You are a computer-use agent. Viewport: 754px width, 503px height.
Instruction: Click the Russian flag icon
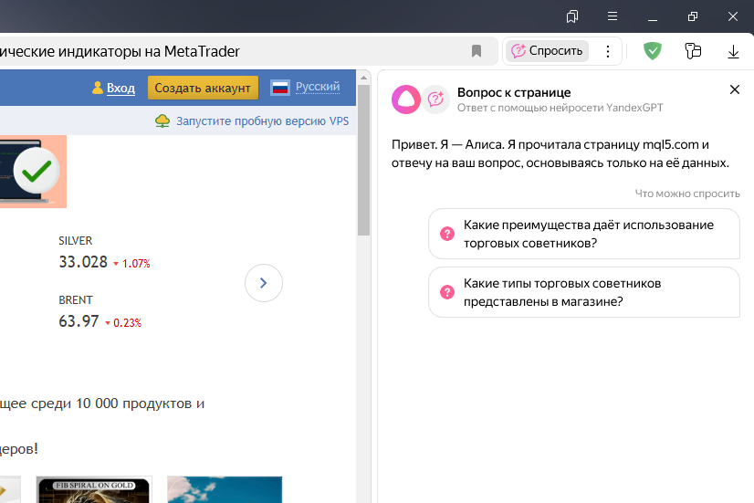tap(280, 88)
